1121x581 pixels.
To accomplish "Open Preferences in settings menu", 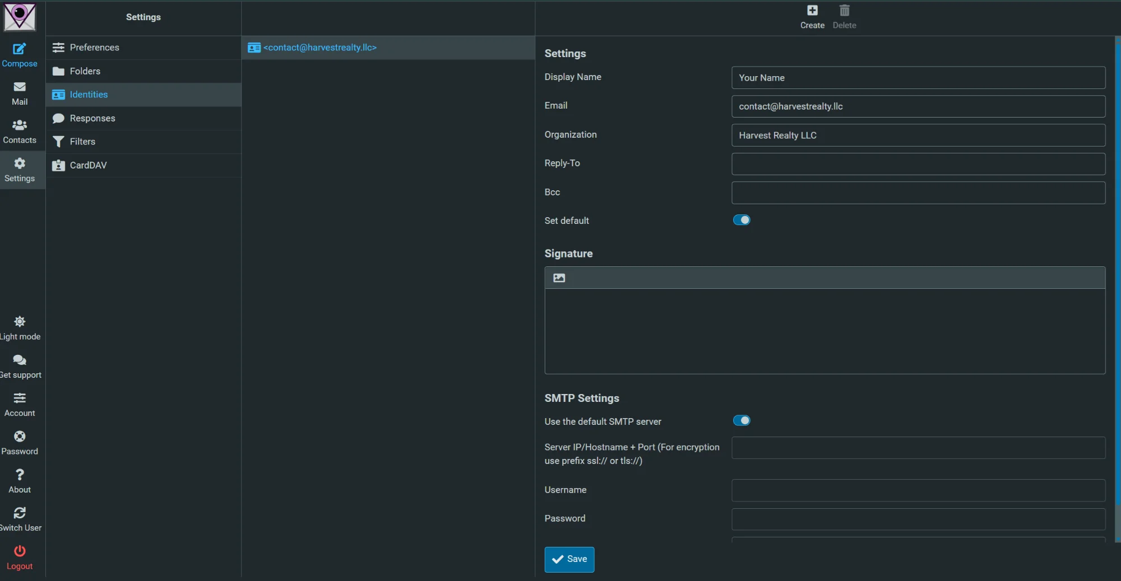I will [x=94, y=48].
